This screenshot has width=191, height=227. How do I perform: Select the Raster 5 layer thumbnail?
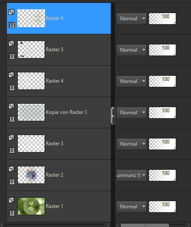pyautogui.click(x=31, y=50)
